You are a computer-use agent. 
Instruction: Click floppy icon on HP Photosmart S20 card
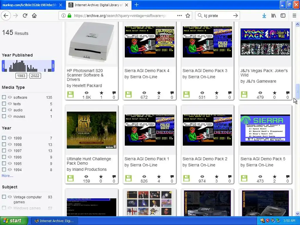point(70,95)
